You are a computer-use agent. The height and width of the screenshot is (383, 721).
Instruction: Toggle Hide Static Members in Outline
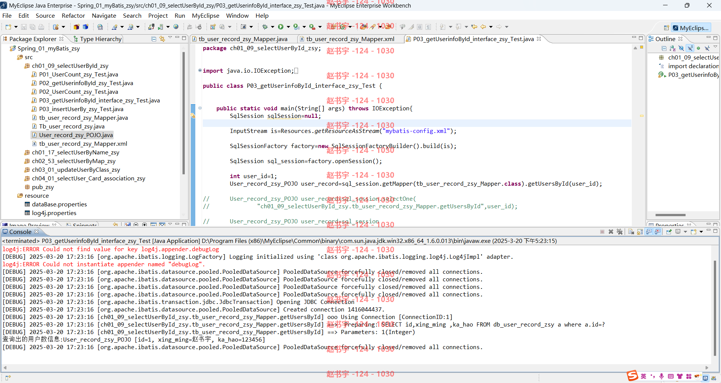click(690, 48)
